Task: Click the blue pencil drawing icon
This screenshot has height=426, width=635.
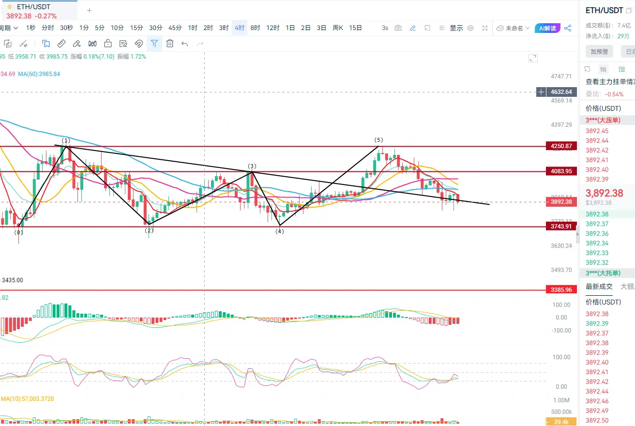Action: click(x=413, y=28)
